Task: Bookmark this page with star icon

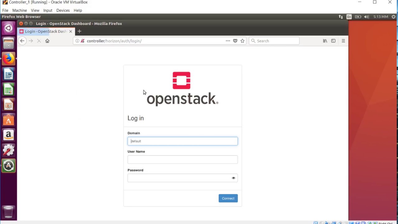Action: point(243,41)
